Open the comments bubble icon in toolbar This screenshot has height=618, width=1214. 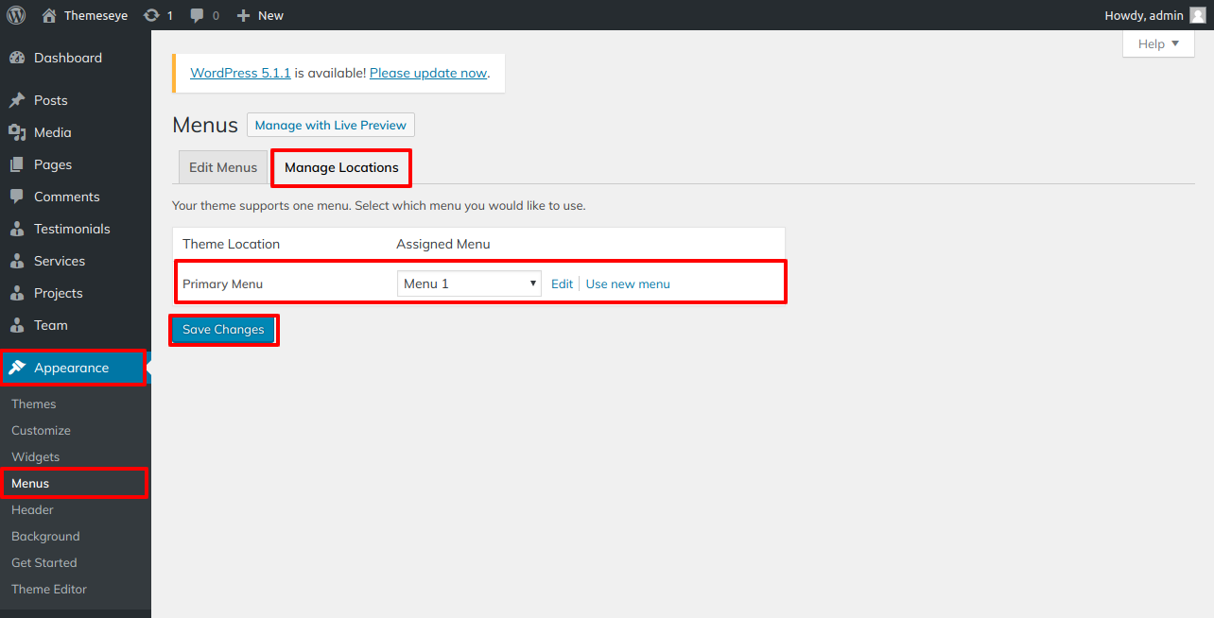tap(197, 15)
